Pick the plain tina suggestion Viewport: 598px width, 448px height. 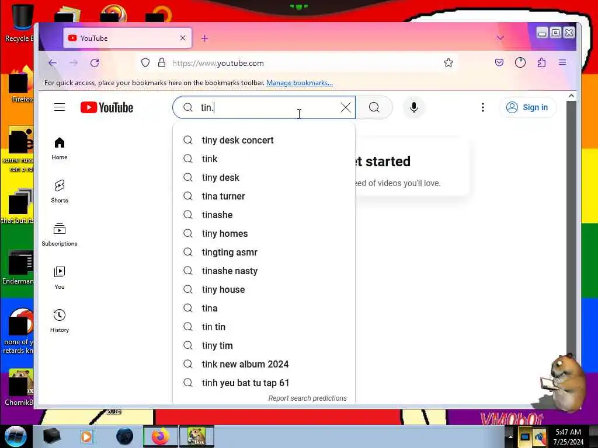[x=264, y=308]
